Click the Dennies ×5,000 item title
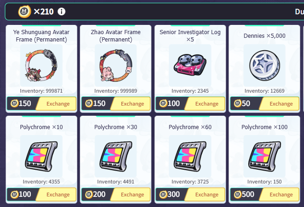The image size is (304, 207). click(264, 36)
